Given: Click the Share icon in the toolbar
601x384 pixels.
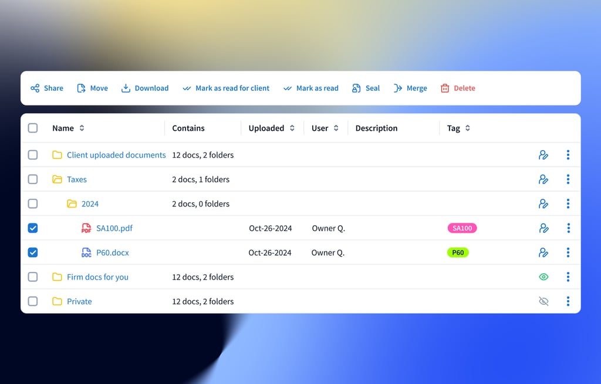Looking at the screenshot, I should pos(35,89).
